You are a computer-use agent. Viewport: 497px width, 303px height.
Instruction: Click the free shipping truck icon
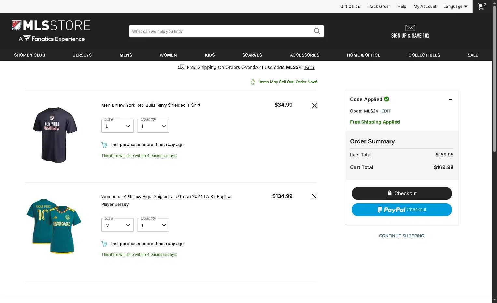click(181, 67)
